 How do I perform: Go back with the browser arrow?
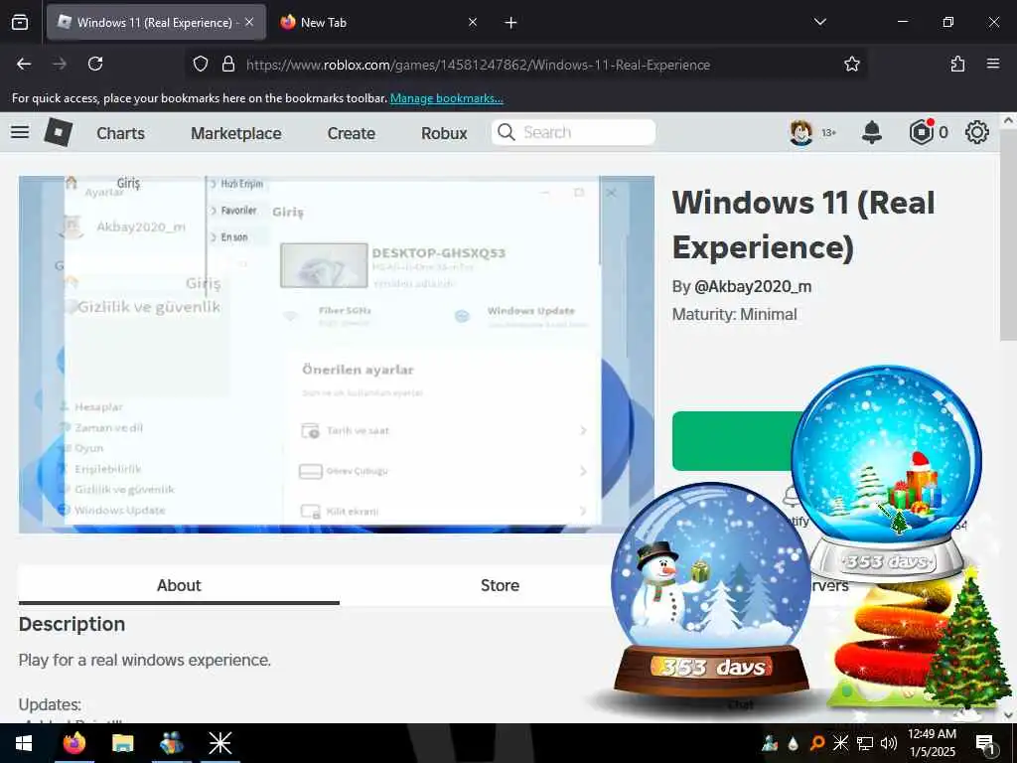pyautogui.click(x=24, y=64)
